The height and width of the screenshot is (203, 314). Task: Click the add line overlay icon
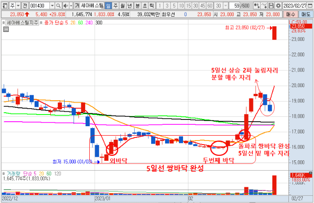[264, 6]
